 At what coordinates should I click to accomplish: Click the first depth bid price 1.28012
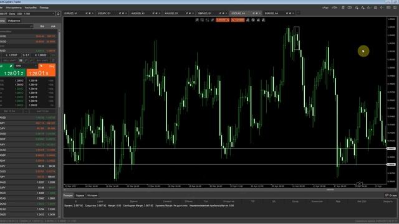[x=19, y=80]
